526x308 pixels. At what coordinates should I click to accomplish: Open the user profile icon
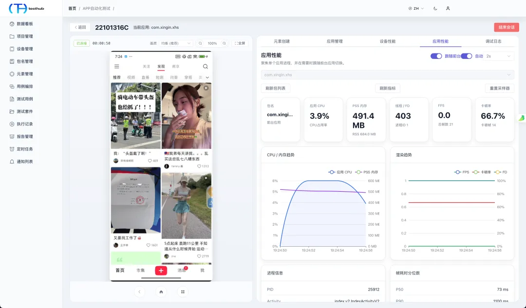[x=448, y=8]
